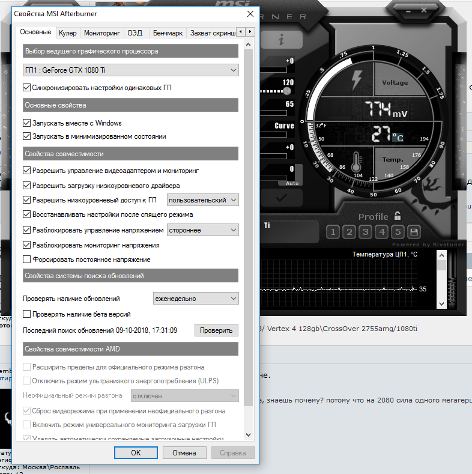Toggle start with Windows checkbox
The image size is (472, 474).
click(x=26, y=123)
